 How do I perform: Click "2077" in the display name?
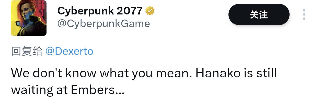[131, 11]
